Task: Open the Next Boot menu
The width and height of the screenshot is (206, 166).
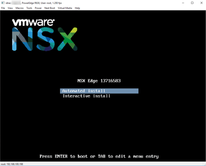Action: (x=50, y=8)
